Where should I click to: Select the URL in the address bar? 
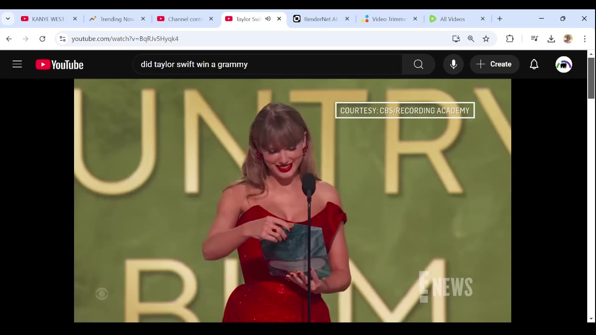click(125, 39)
